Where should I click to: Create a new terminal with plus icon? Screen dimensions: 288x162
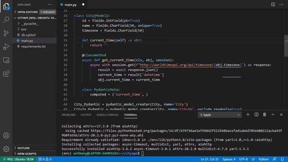[x=248, y=115]
